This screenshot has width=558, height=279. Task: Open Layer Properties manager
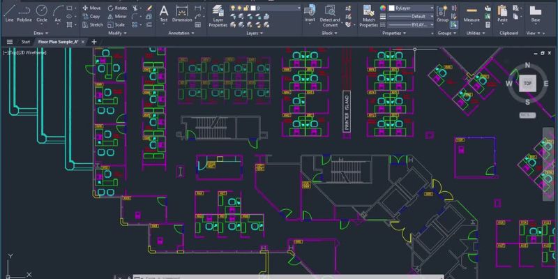tap(218, 16)
